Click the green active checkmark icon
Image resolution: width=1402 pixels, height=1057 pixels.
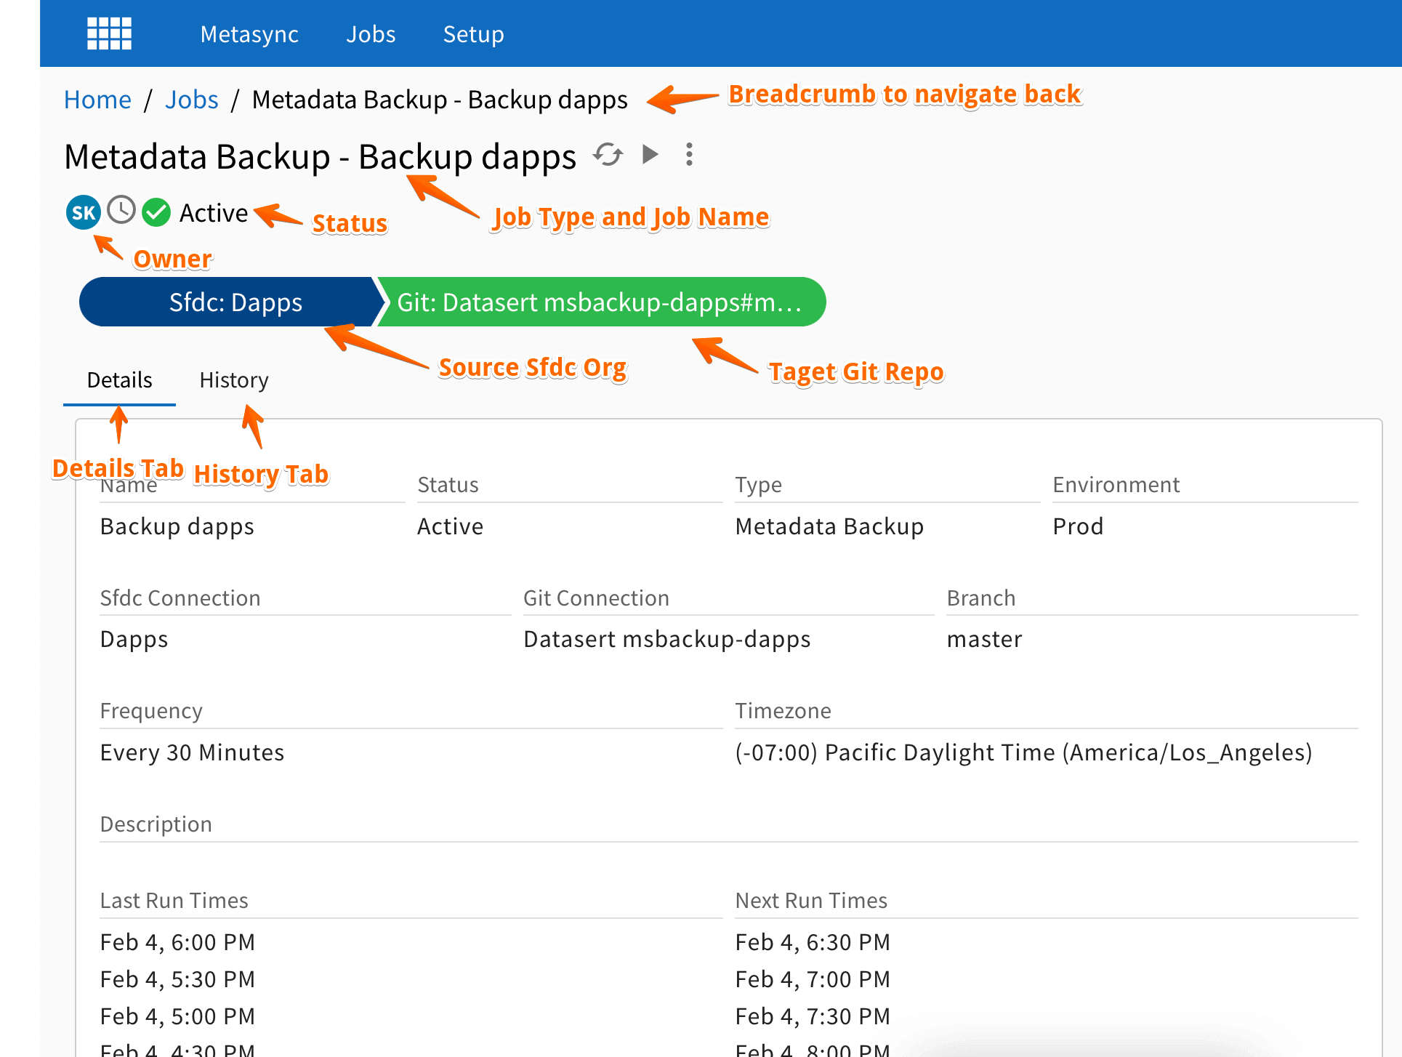156,212
